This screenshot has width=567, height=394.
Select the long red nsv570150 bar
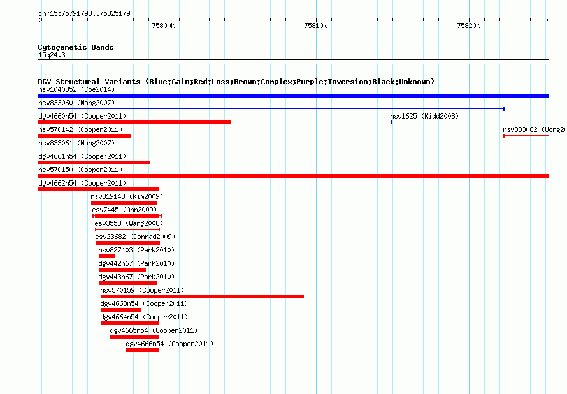(x=293, y=176)
